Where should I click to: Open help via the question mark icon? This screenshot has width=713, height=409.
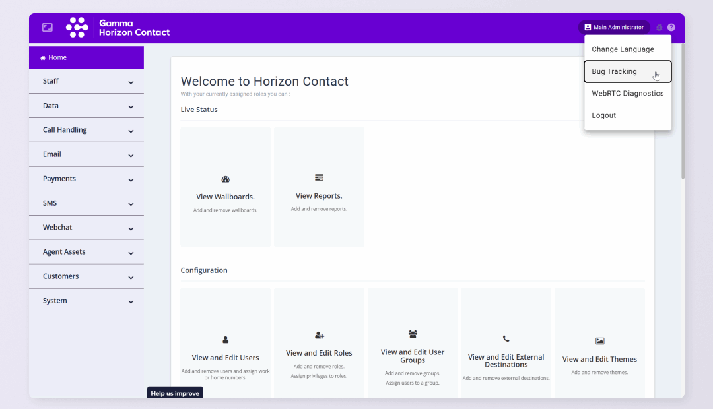coord(671,28)
